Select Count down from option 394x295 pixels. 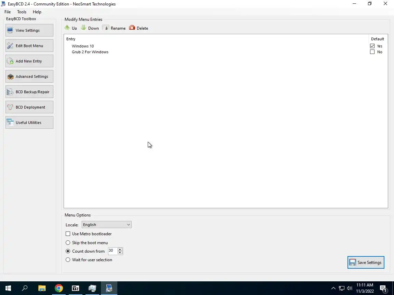(68, 251)
